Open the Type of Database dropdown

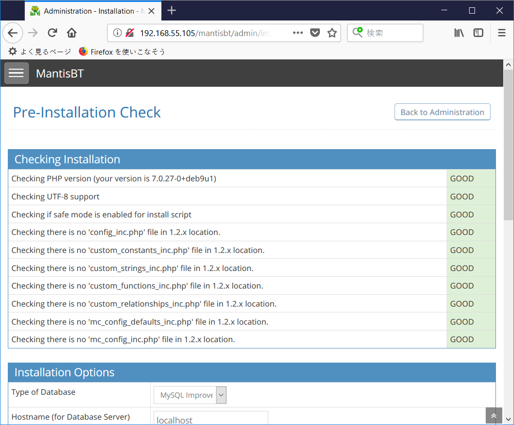[x=190, y=395]
